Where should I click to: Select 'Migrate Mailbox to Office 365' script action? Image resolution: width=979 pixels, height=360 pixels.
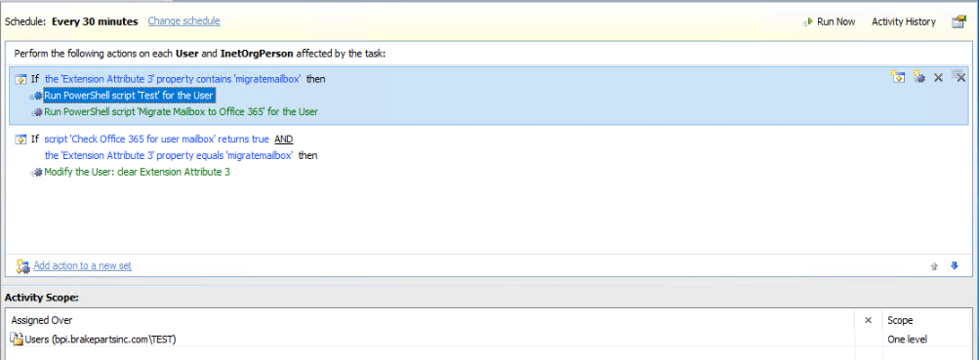point(182,111)
